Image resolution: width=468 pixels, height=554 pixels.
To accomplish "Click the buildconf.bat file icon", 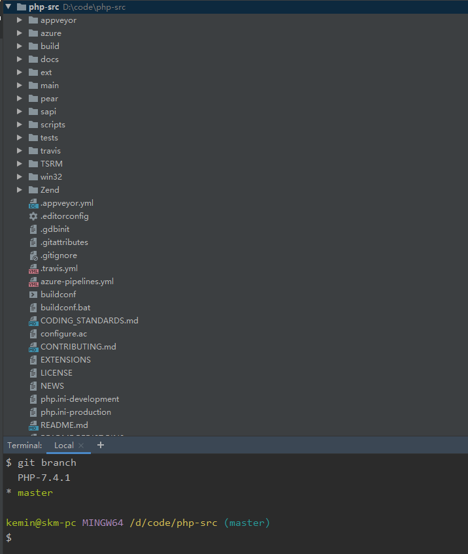I will (33, 308).
